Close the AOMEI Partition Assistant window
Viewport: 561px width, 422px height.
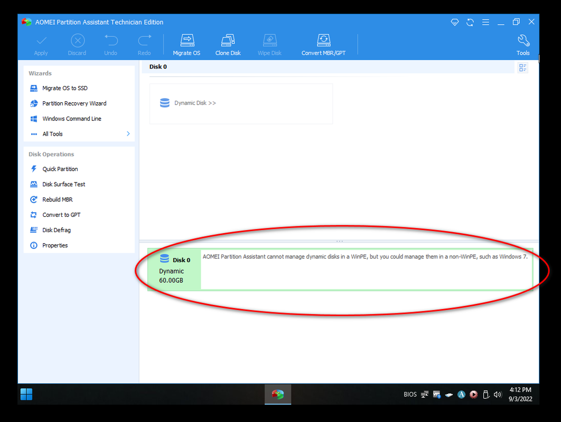531,22
